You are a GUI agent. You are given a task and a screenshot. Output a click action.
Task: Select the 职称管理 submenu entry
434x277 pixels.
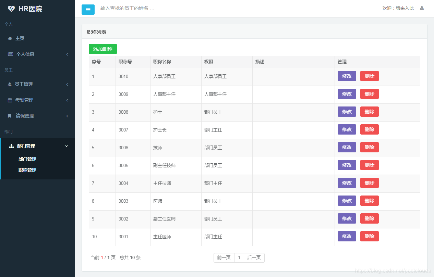tap(27, 170)
